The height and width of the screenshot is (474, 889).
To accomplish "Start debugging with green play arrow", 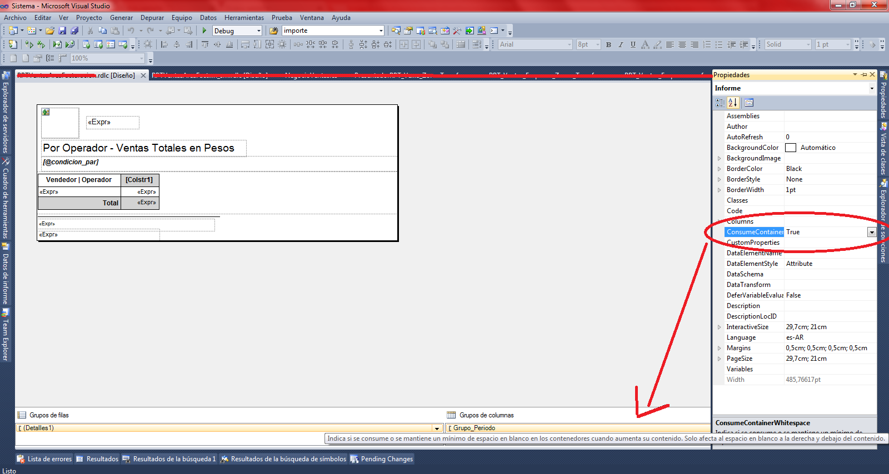I will [204, 31].
